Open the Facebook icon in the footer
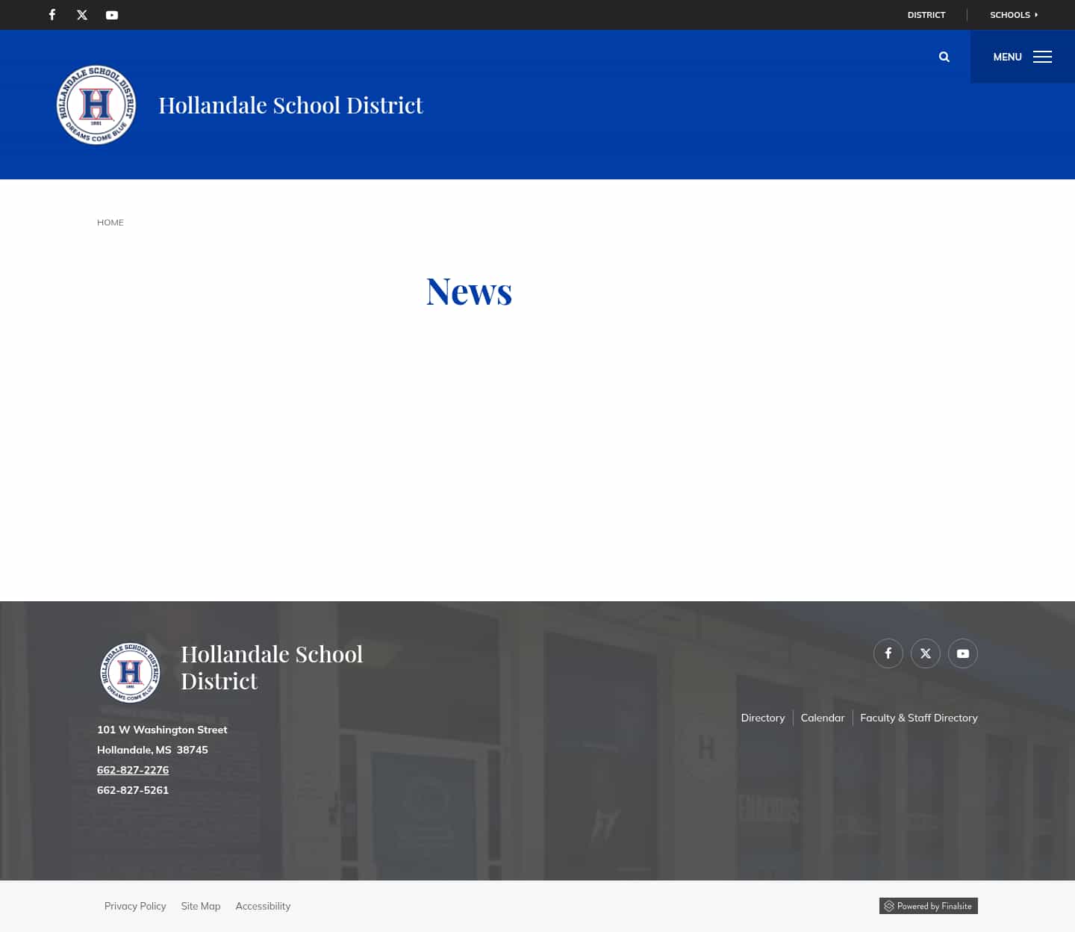 [888, 653]
